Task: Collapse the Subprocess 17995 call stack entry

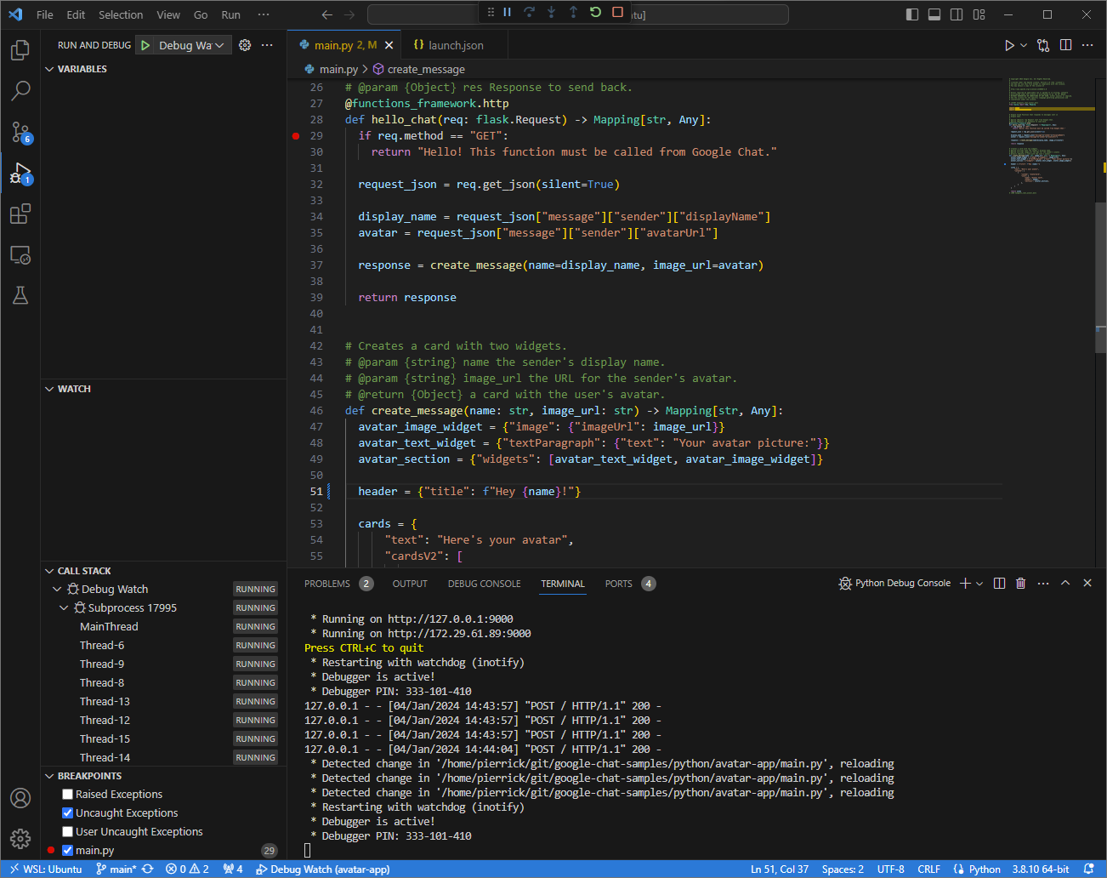Action: pos(63,607)
